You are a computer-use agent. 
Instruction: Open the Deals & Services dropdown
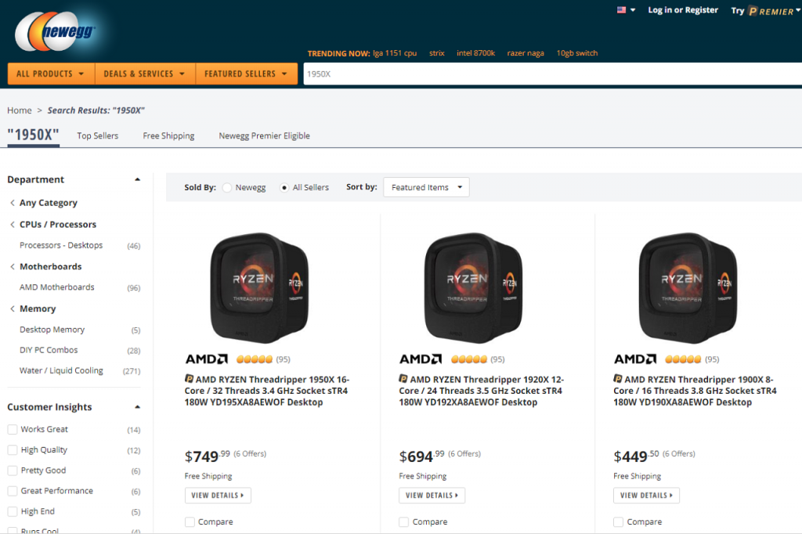click(145, 74)
